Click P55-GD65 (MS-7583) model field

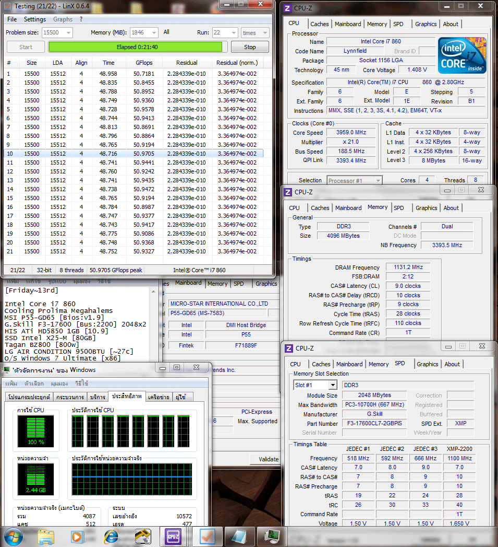click(218, 313)
